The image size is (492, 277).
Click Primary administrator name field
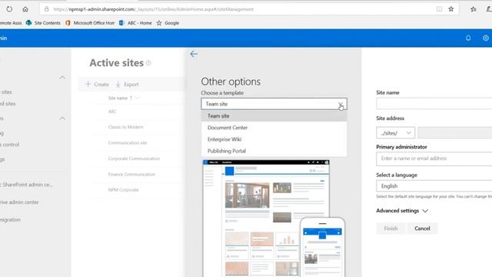coord(434,159)
